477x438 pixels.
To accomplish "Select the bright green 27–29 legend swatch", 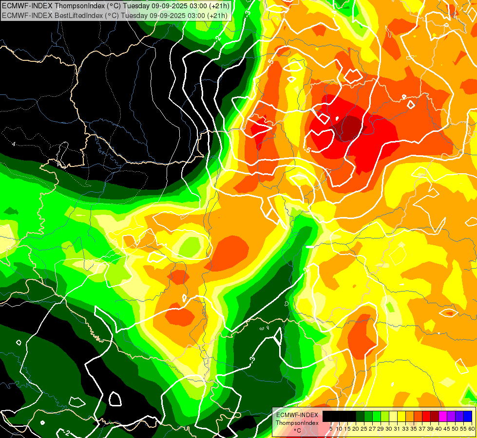I will click(377, 416).
